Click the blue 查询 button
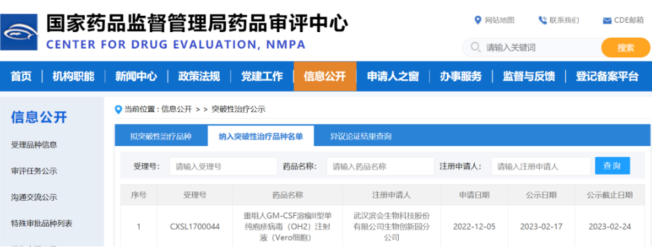The width and height of the screenshot is (652, 252). pos(612,166)
